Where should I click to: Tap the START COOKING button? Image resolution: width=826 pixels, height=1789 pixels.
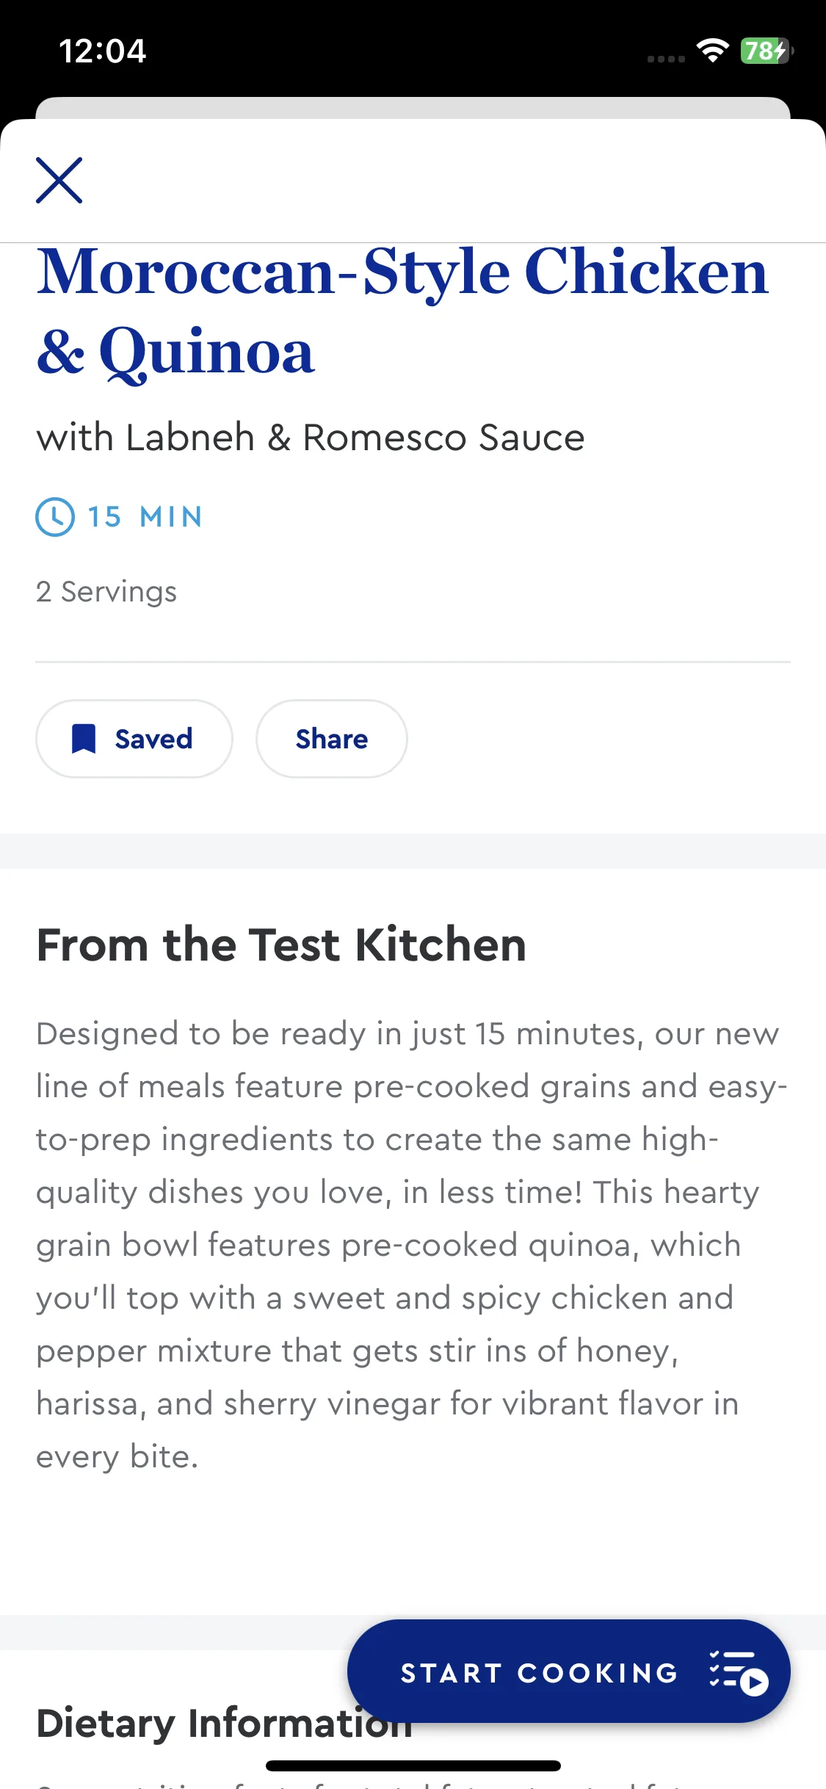click(569, 1671)
